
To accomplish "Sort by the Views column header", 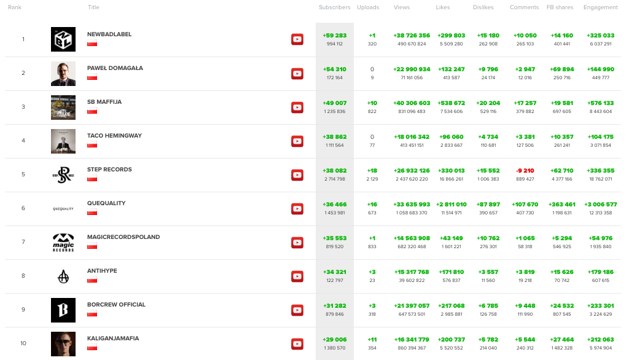I will click(x=402, y=7).
